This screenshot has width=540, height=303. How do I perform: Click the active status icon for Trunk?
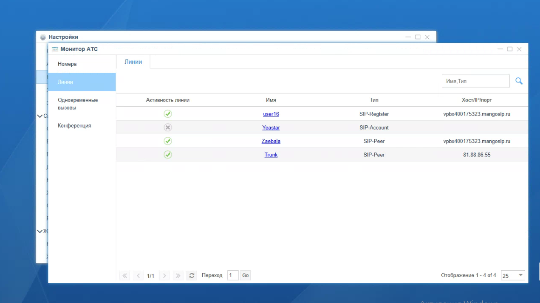[x=168, y=155]
